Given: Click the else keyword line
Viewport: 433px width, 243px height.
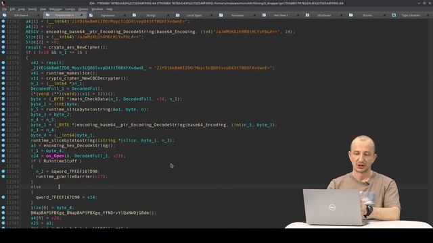Looking at the screenshot, I should (x=36, y=187).
